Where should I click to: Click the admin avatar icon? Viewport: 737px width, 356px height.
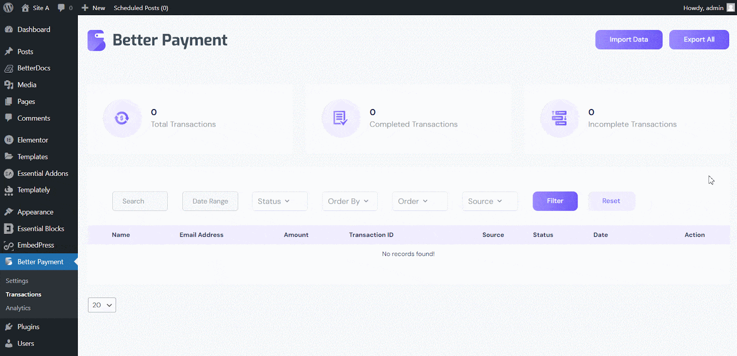[x=731, y=8]
